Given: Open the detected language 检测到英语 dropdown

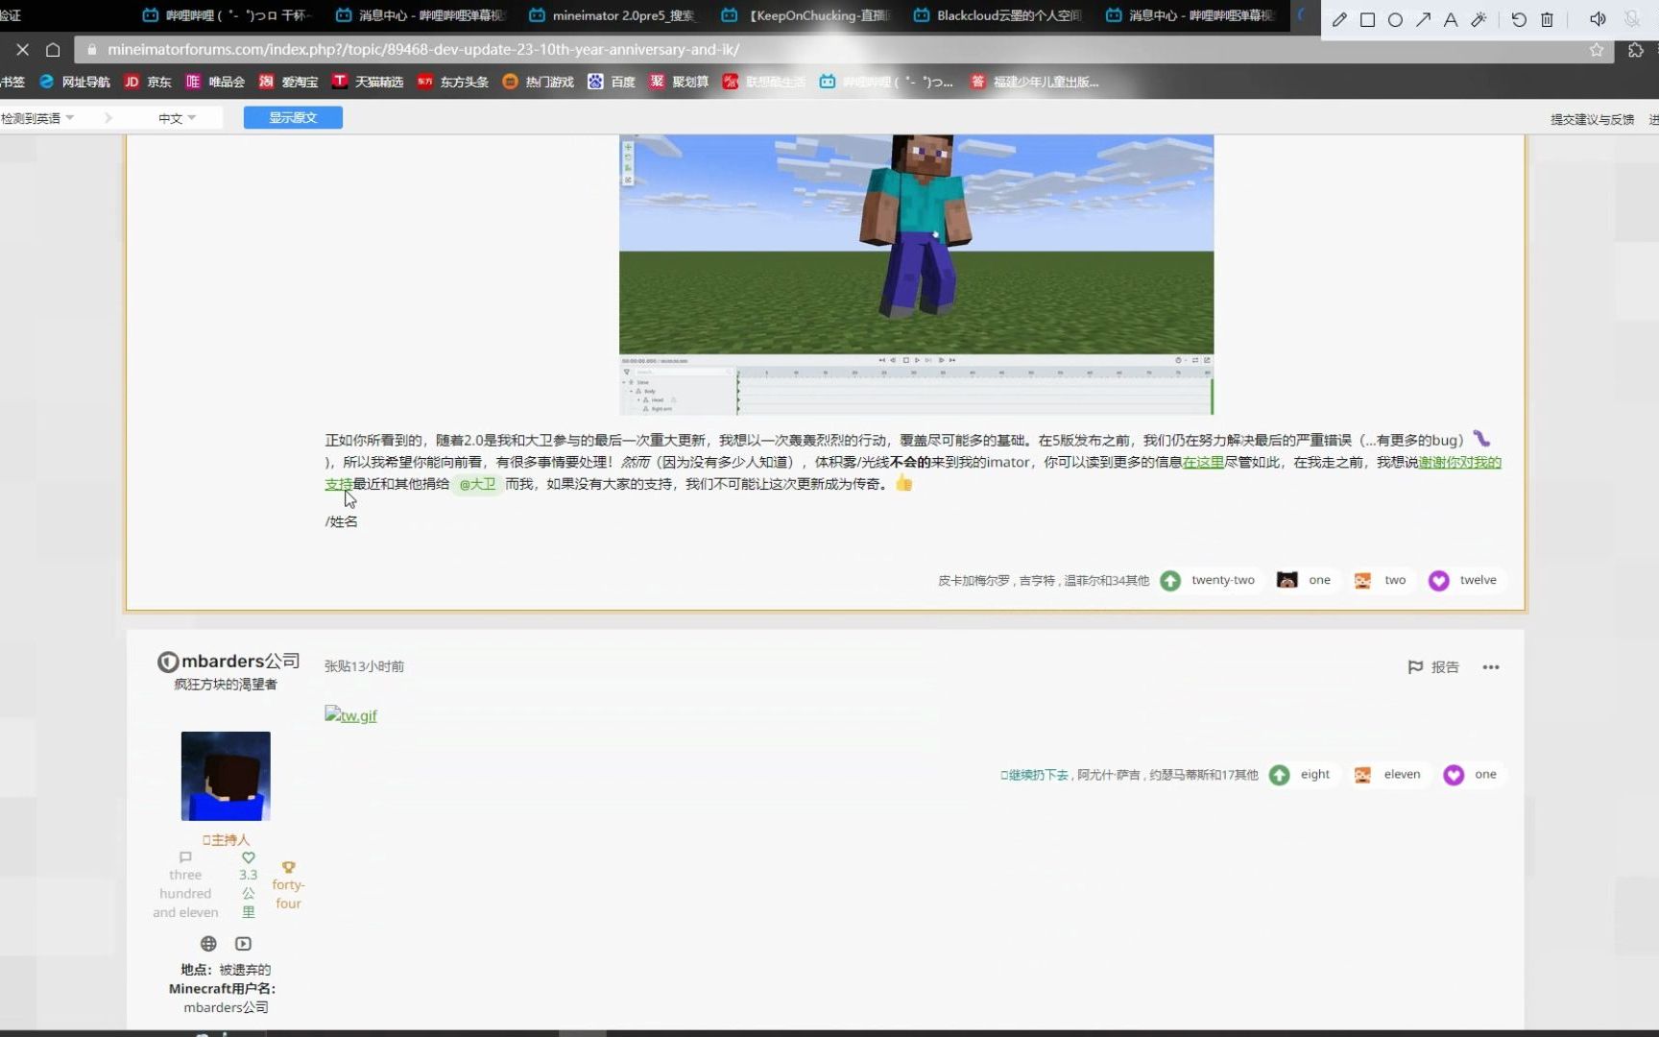Looking at the screenshot, I should coord(38,118).
